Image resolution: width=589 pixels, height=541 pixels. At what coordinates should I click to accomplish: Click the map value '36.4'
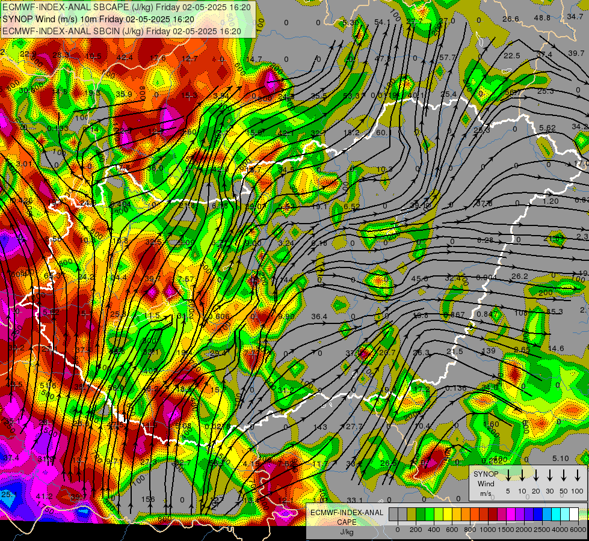319,317
